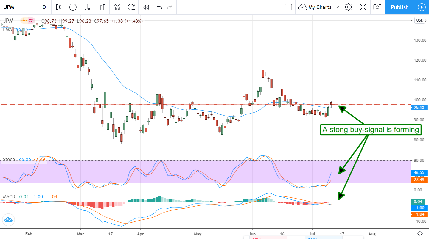The width and height of the screenshot is (429, 239).
Task: Open chart settings gear in top toolbar
Action: coord(348,7)
